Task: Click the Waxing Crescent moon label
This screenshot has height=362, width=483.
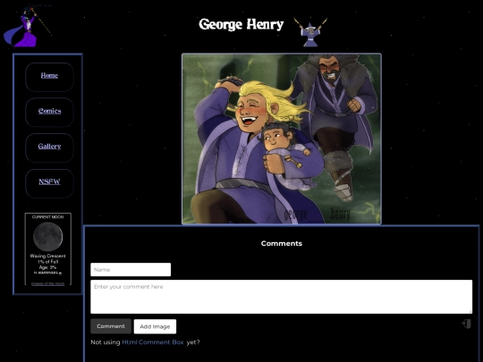Action: 47,257
